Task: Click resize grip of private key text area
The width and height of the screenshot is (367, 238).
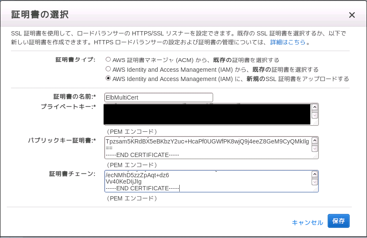Action: click(315, 123)
